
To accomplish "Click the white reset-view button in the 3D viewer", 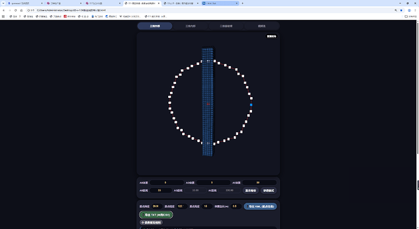I will click(271, 36).
